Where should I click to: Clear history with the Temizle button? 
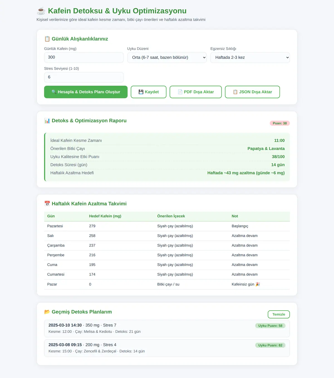pos(279,314)
